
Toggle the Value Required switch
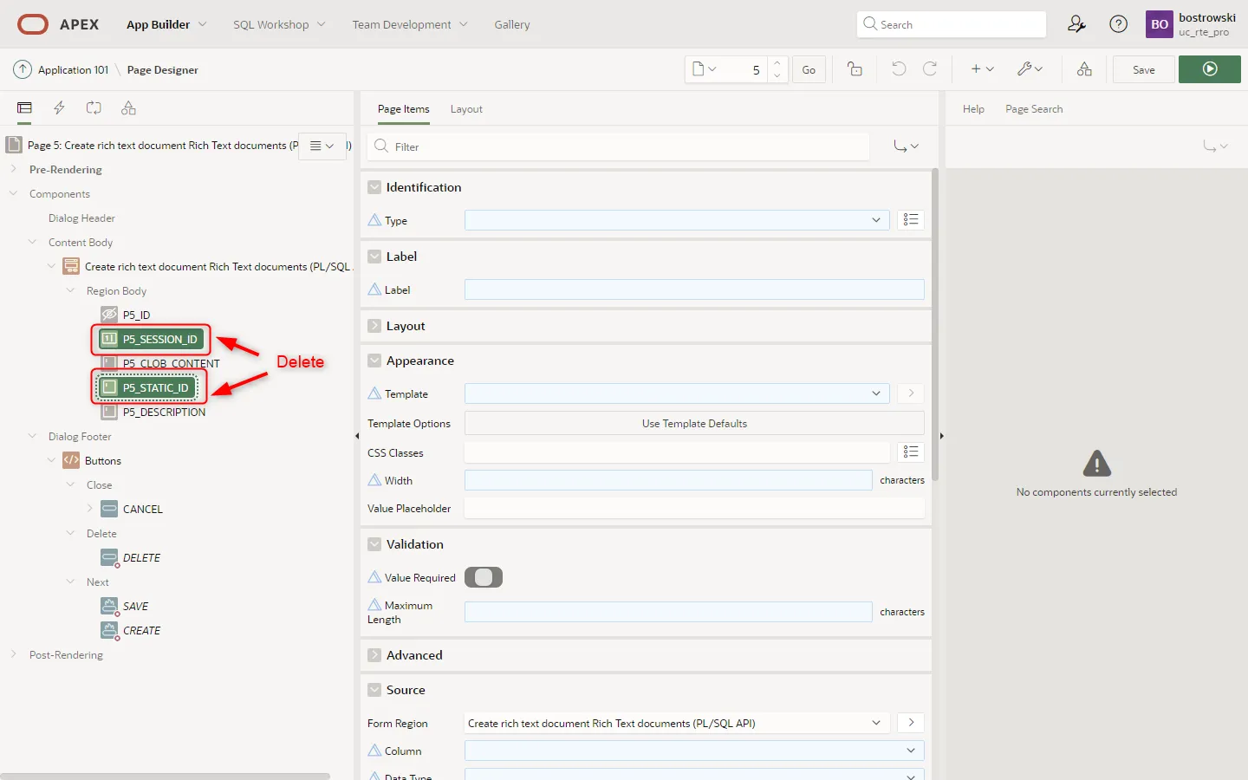[x=484, y=577]
